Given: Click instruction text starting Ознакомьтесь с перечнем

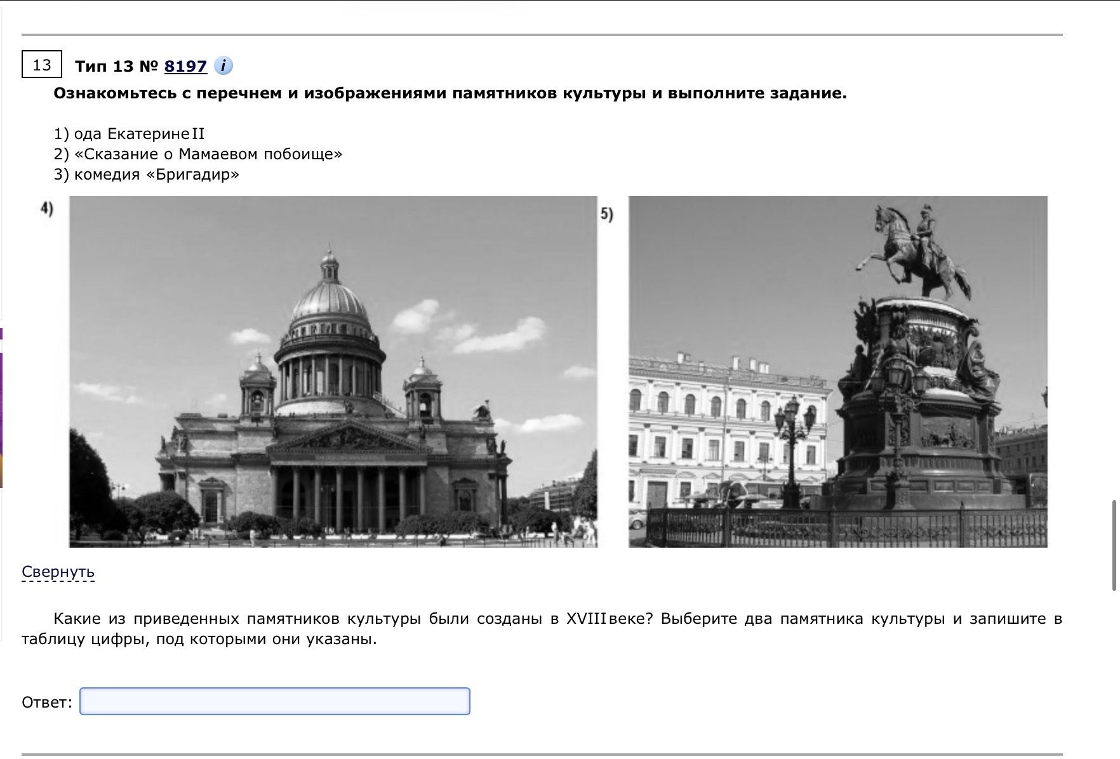Looking at the screenshot, I should coord(450,93).
